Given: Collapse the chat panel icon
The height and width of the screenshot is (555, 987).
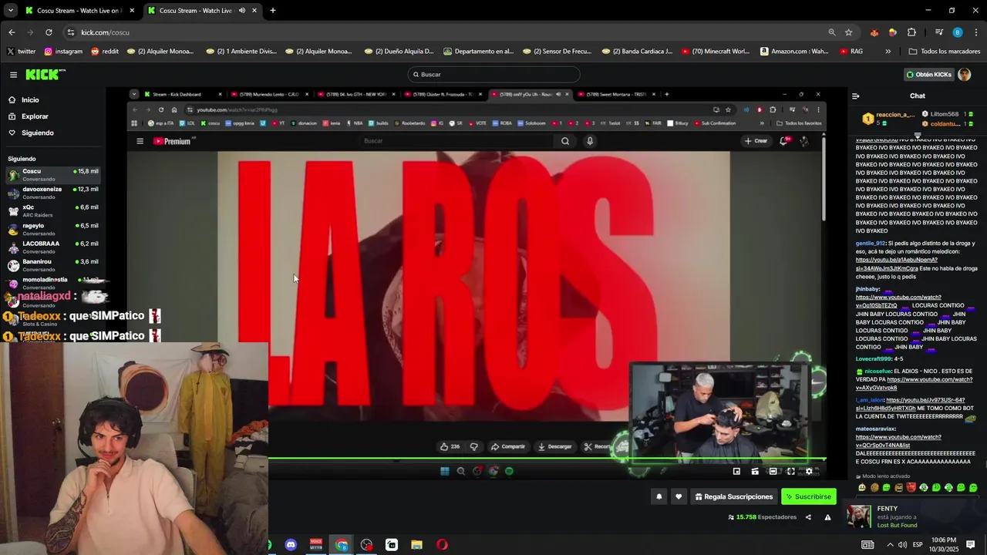Looking at the screenshot, I should click(x=855, y=96).
